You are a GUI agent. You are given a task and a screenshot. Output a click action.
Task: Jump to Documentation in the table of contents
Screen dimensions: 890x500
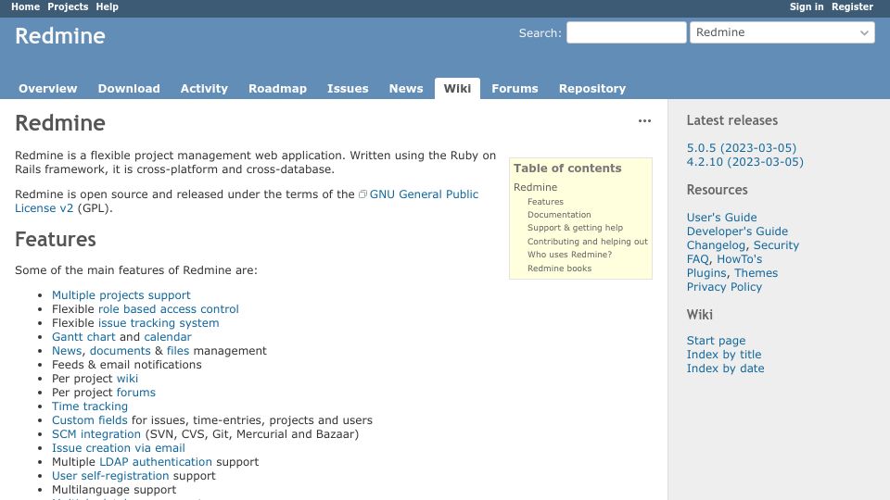point(559,215)
